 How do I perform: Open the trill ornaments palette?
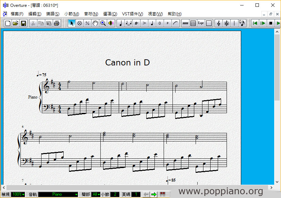(136, 23)
